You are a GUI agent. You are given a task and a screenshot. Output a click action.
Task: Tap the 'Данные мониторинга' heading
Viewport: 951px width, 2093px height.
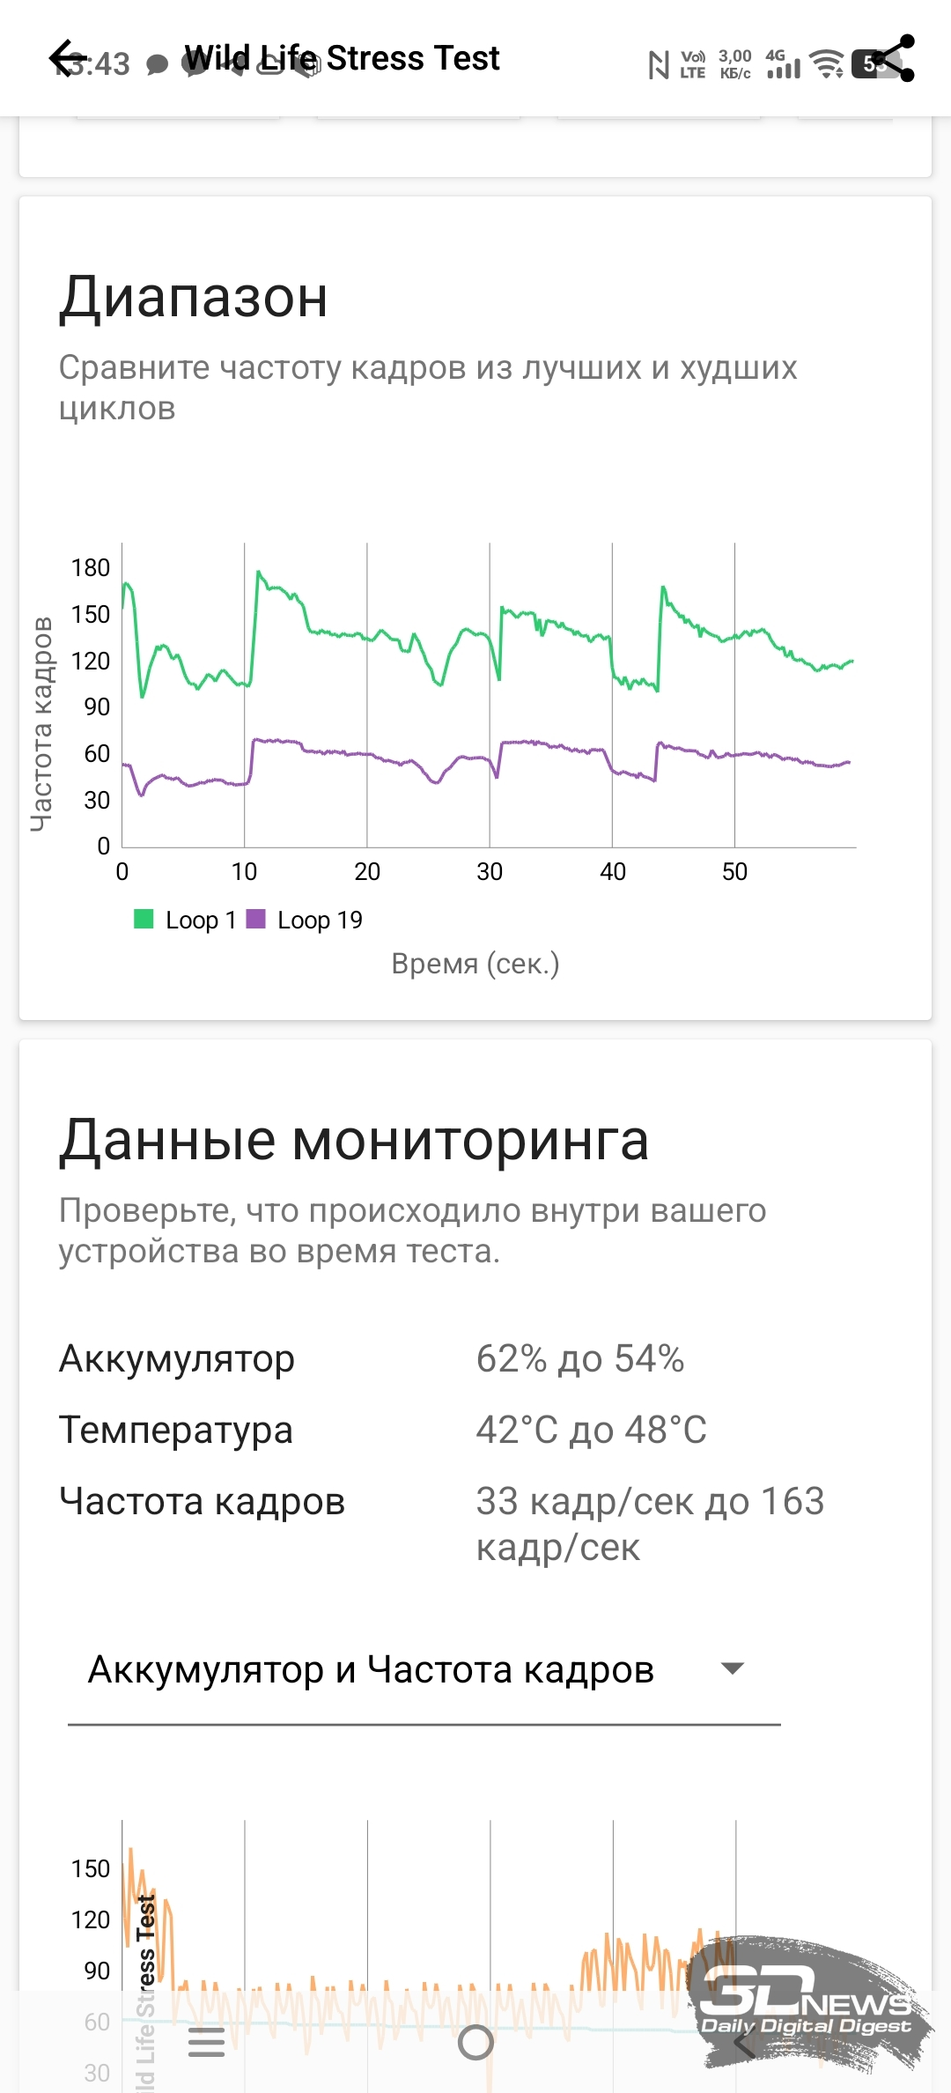[x=354, y=1140]
